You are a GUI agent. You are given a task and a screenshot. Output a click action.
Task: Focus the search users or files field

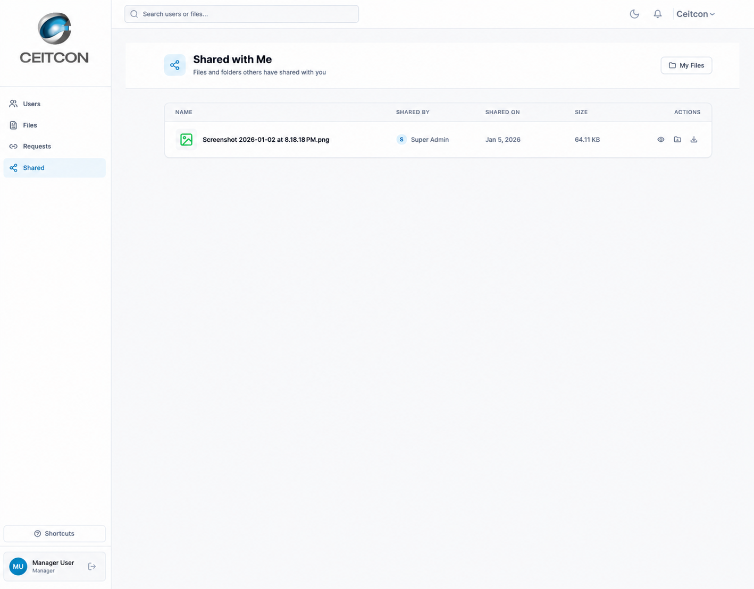click(x=241, y=14)
